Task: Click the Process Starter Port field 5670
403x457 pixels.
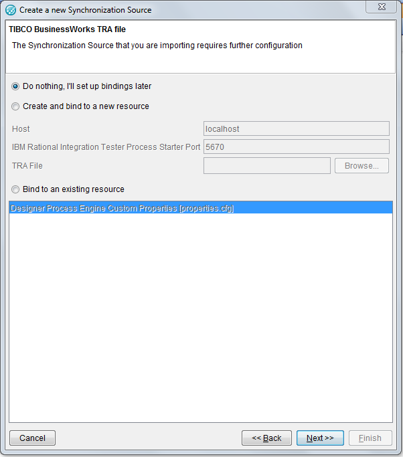Action: point(297,147)
